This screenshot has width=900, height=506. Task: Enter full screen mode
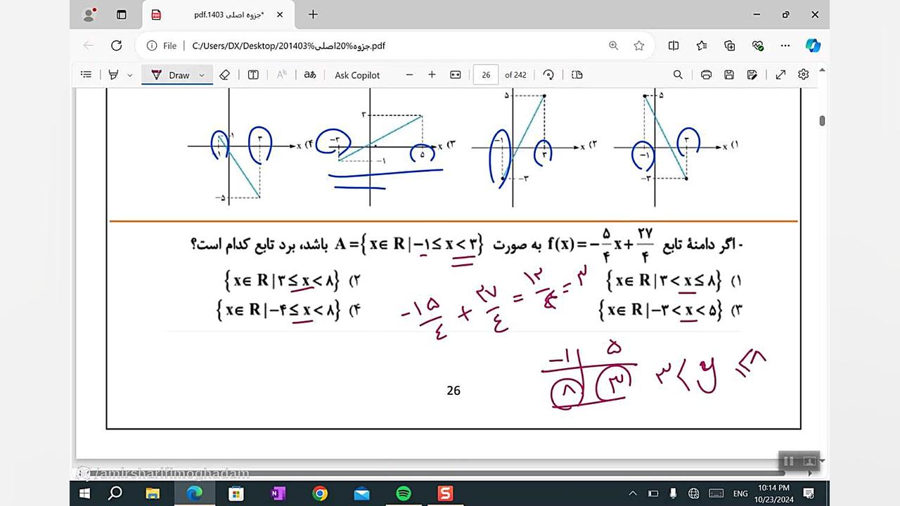pos(780,74)
